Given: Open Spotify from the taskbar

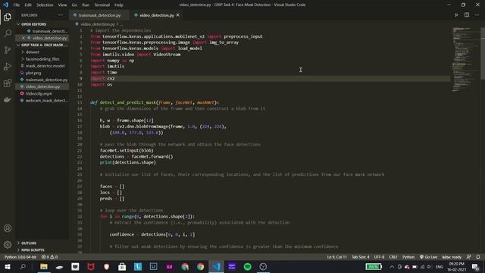Looking at the screenshot, I should point(248,266).
